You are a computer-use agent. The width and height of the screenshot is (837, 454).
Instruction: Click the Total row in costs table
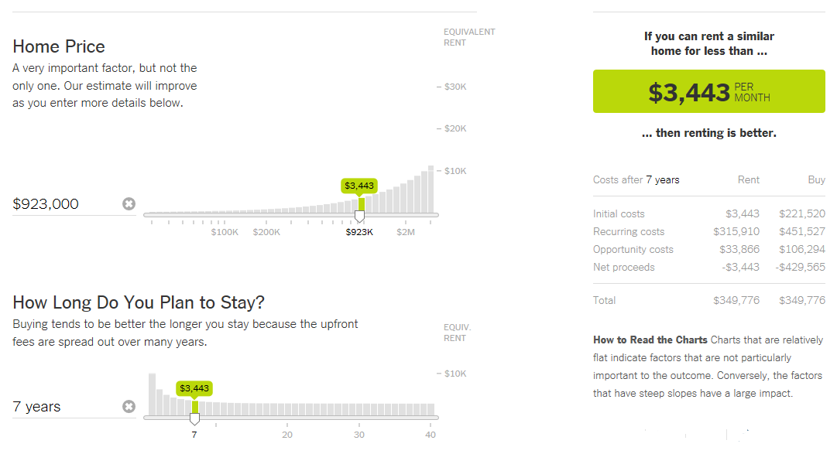[709, 300]
